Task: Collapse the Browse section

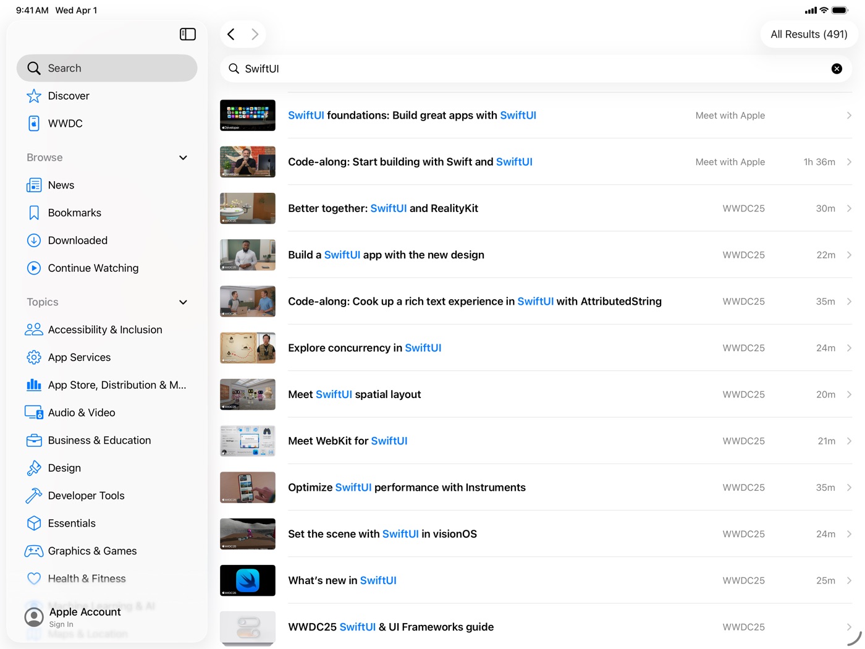Action: point(183,158)
